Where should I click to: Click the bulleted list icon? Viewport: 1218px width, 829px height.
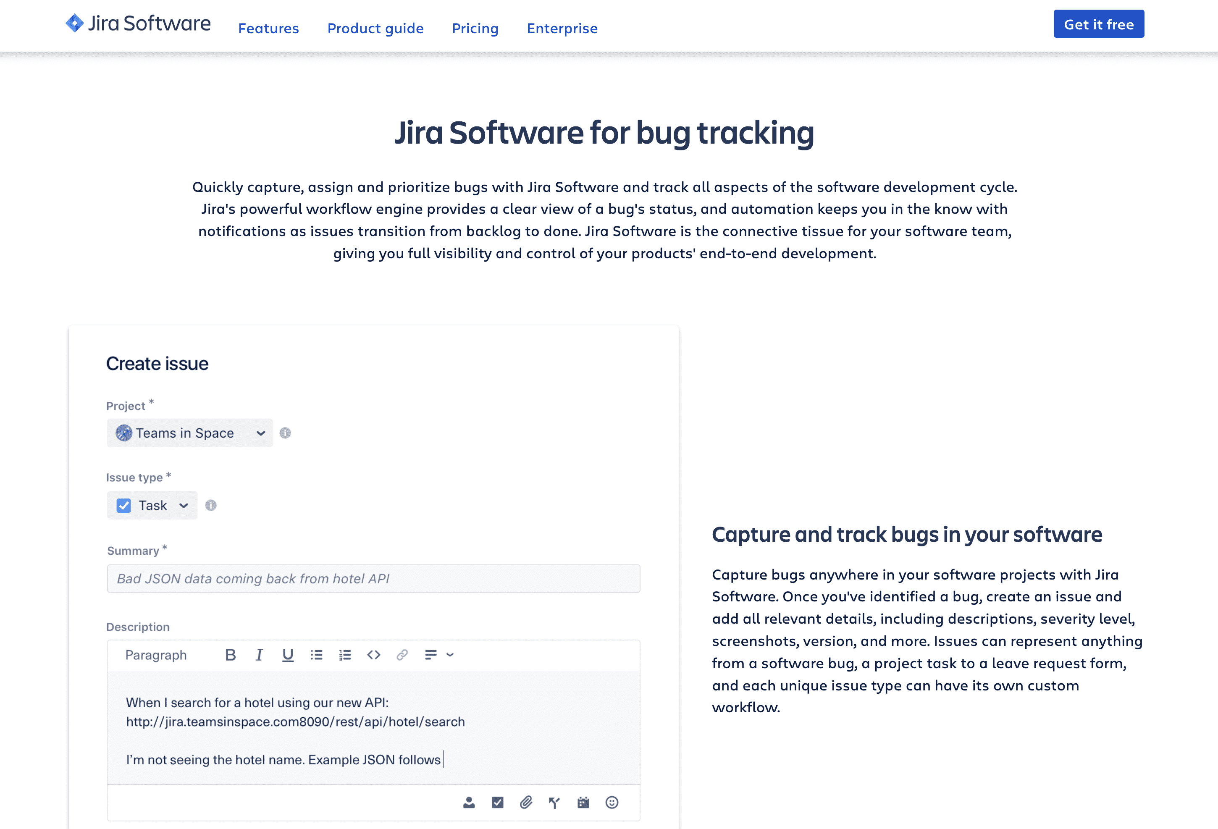point(316,654)
